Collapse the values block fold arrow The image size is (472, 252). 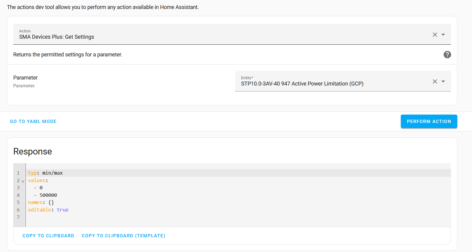[23, 181]
